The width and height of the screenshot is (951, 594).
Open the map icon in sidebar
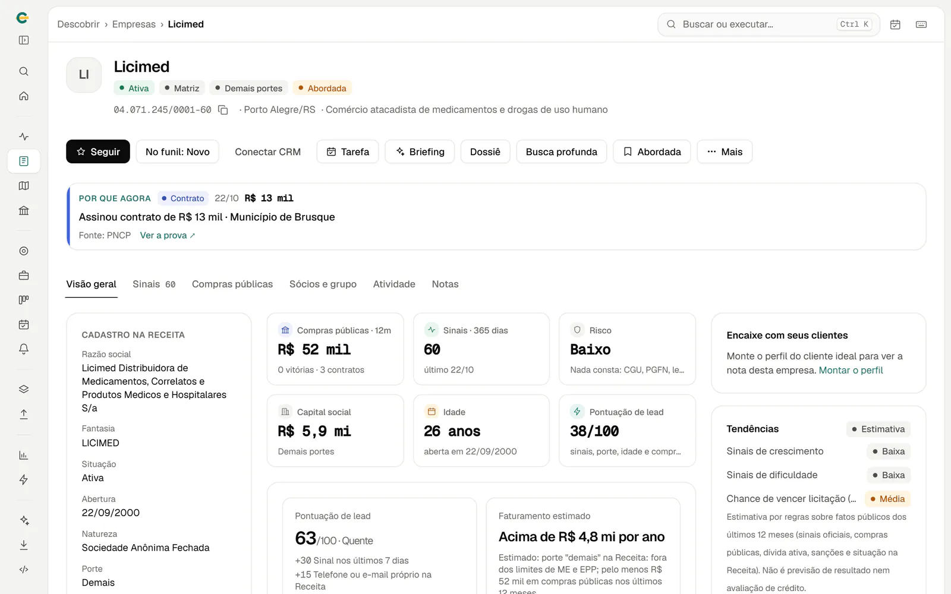click(24, 186)
